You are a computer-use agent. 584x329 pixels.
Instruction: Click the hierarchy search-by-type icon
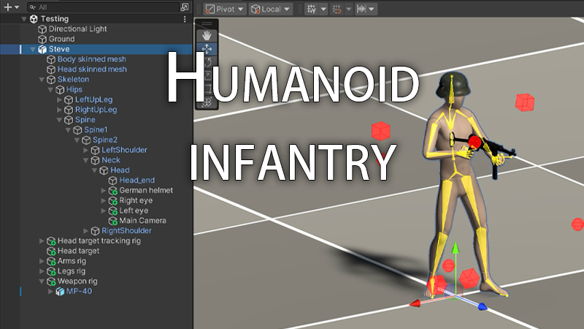pyautogui.click(x=184, y=7)
